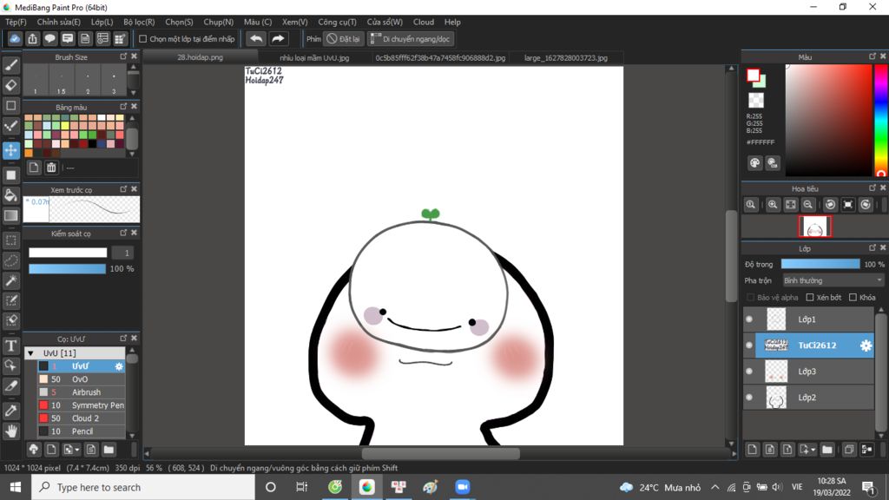Collapse the UvU brush group

pos(30,352)
